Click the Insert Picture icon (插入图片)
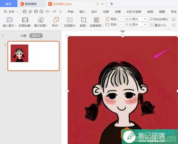The height and width of the screenshot is (144, 178). pyautogui.click(x=9, y=20)
